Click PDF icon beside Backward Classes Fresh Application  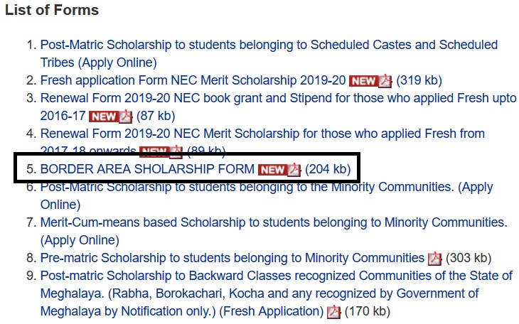click(333, 312)
